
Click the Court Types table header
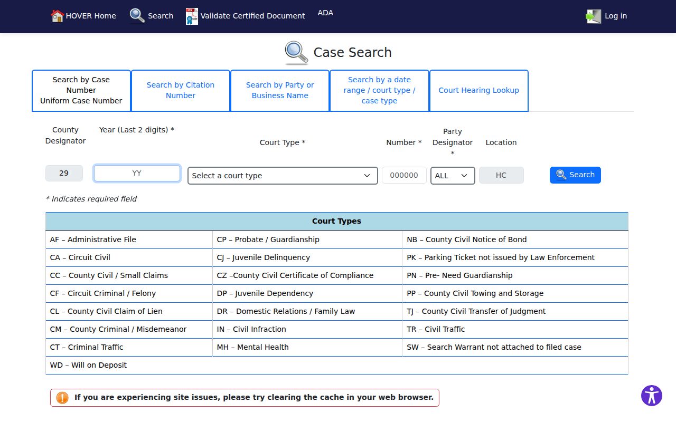pos(337,222)
